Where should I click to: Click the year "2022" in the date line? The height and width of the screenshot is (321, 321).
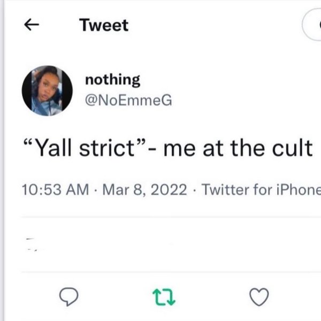pos(169,189)
